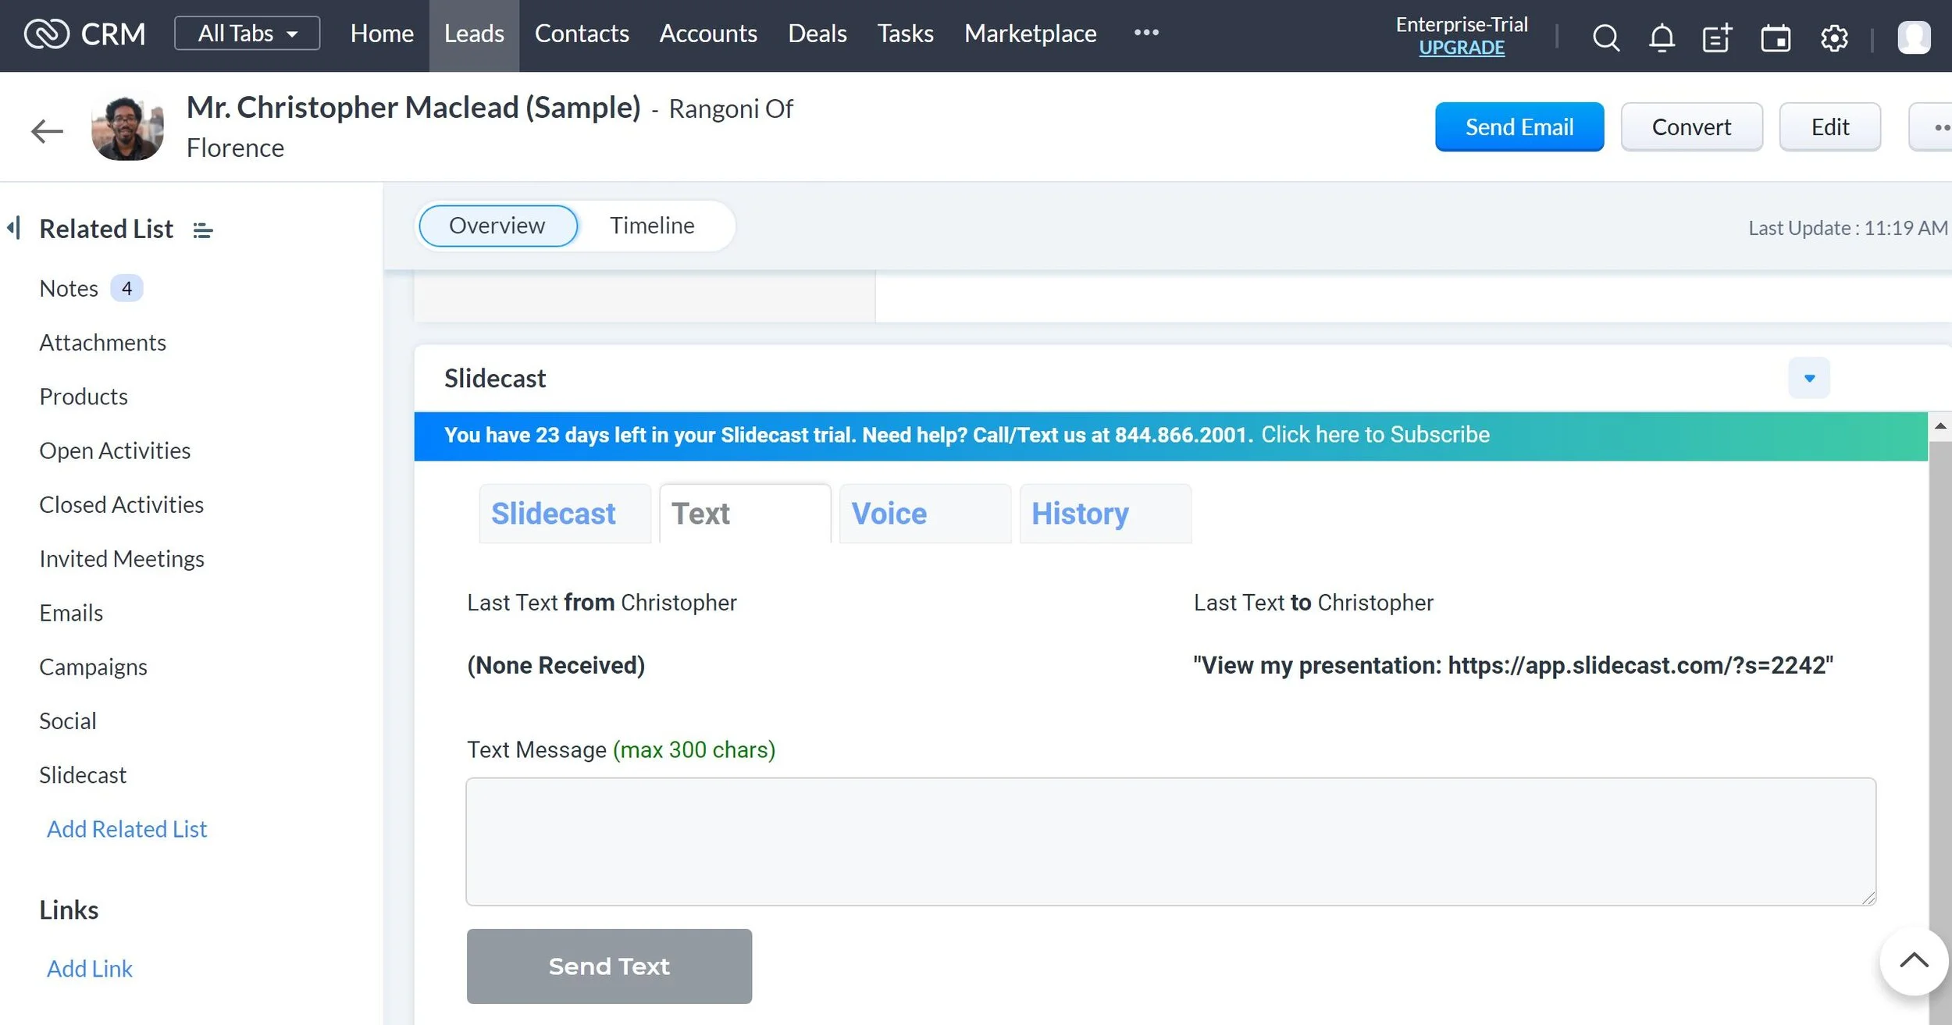Click inside the Text Message field
The width and height of the screenshot is (1952, 1025).
click(1170, 841)
